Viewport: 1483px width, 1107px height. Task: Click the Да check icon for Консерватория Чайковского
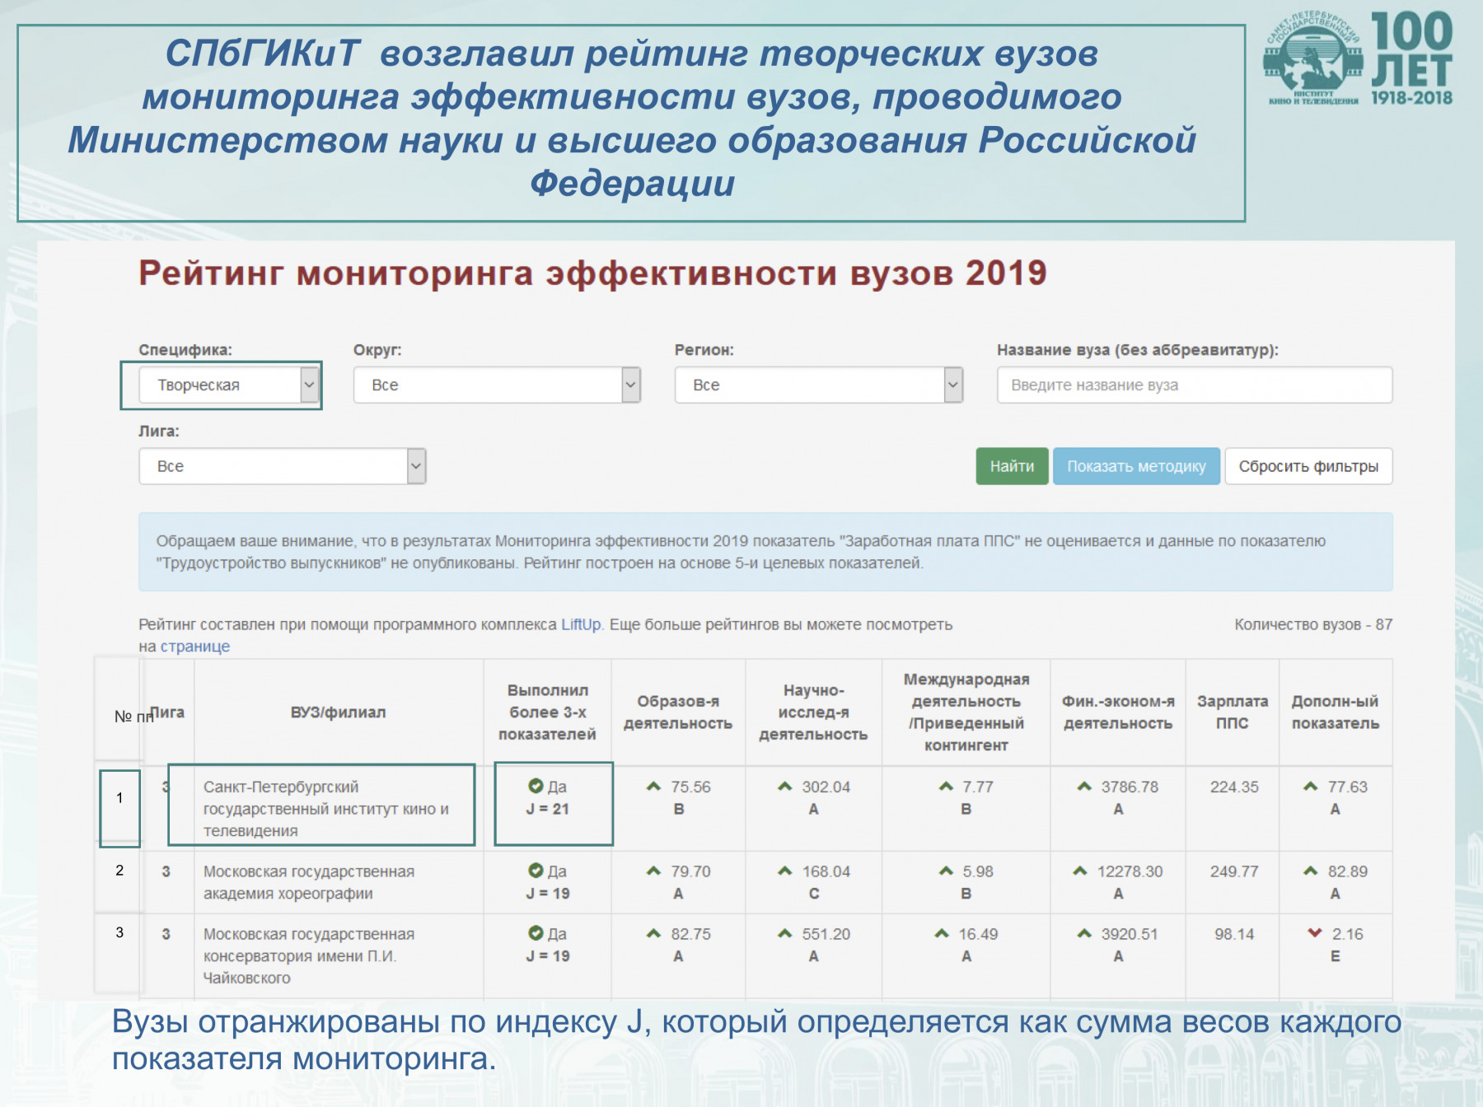pos(536,933)
